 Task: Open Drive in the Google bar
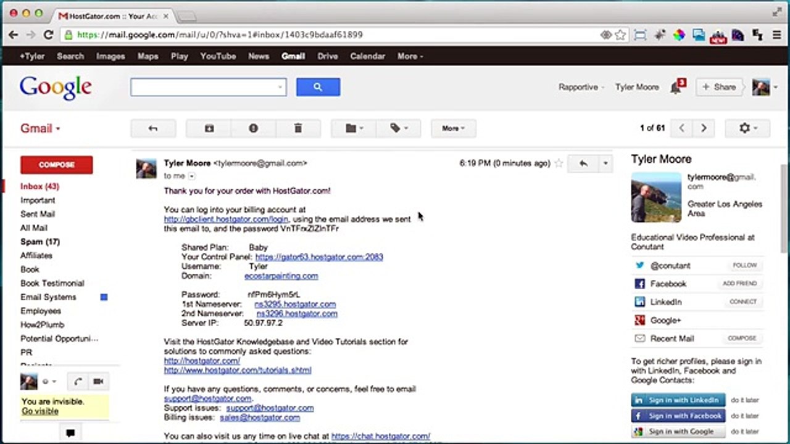click(x=328, y=56)
